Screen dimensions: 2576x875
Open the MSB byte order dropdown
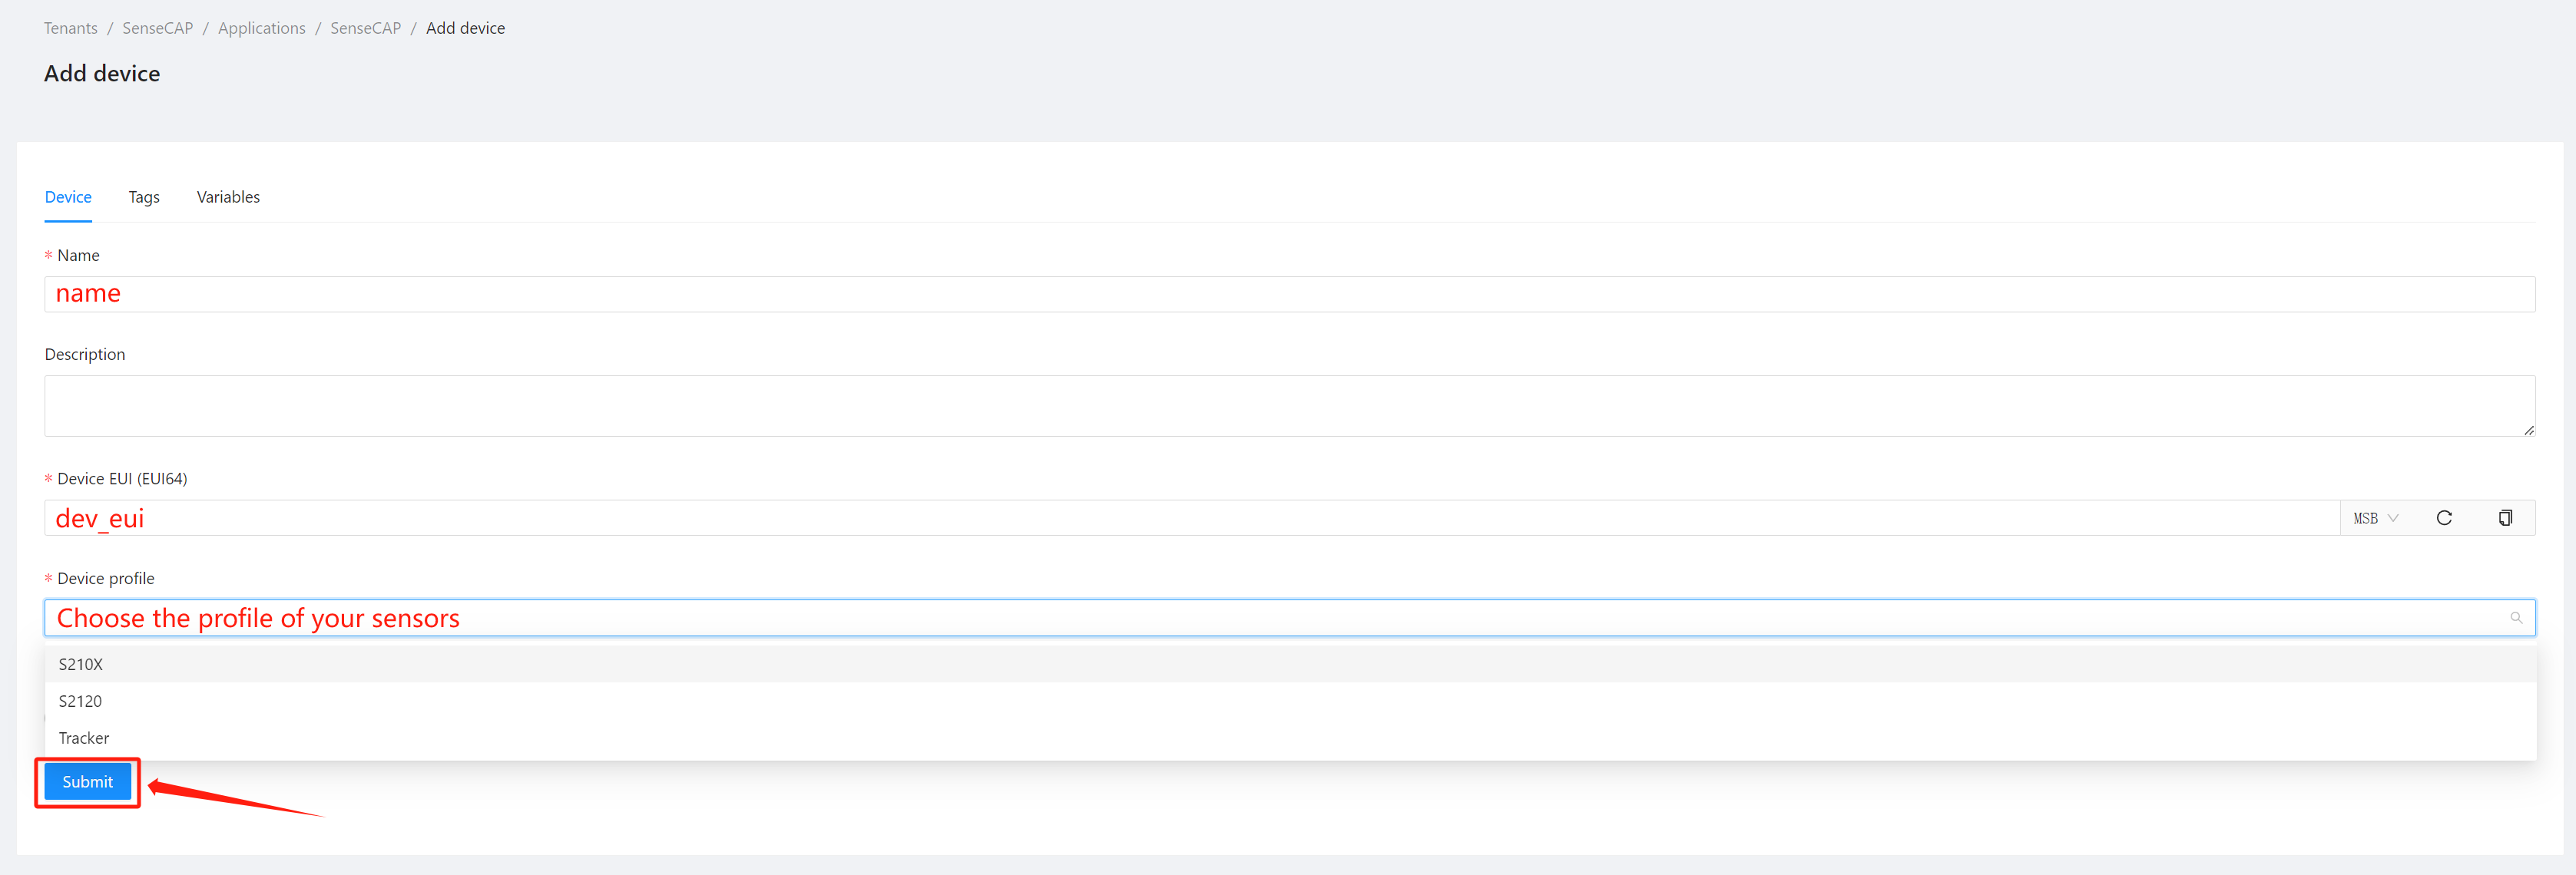tap(2375, 517)
